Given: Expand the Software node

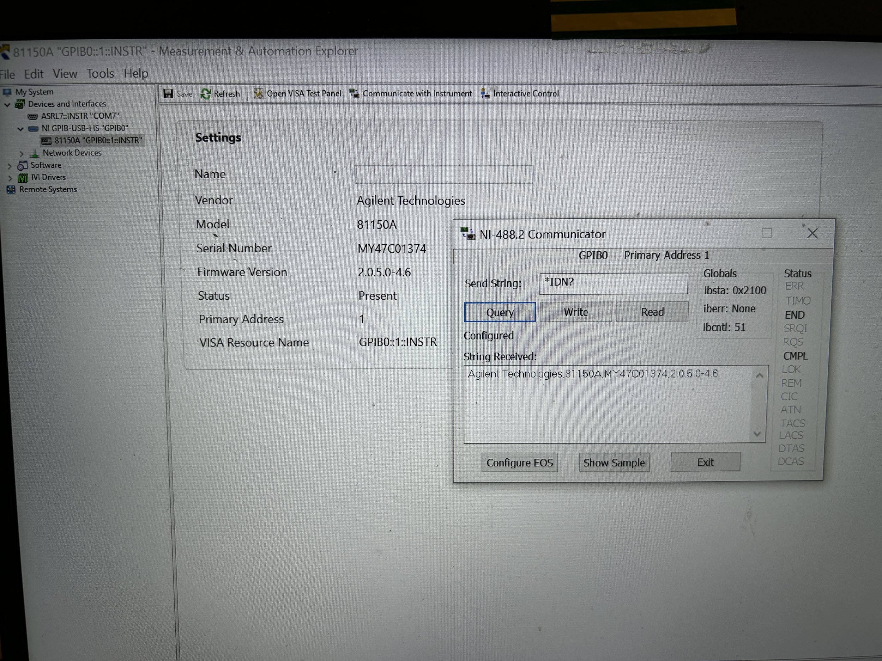Looking at the screenshot, I should click(x=10, y=166).
